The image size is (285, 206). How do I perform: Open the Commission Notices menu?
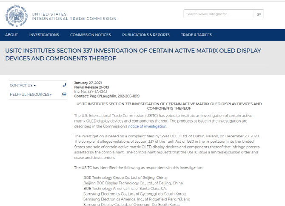90,35
